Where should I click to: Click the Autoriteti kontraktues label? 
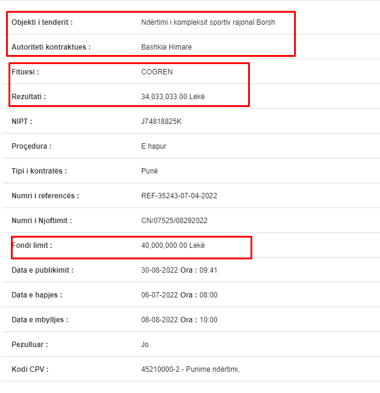(x=51, y=47)
